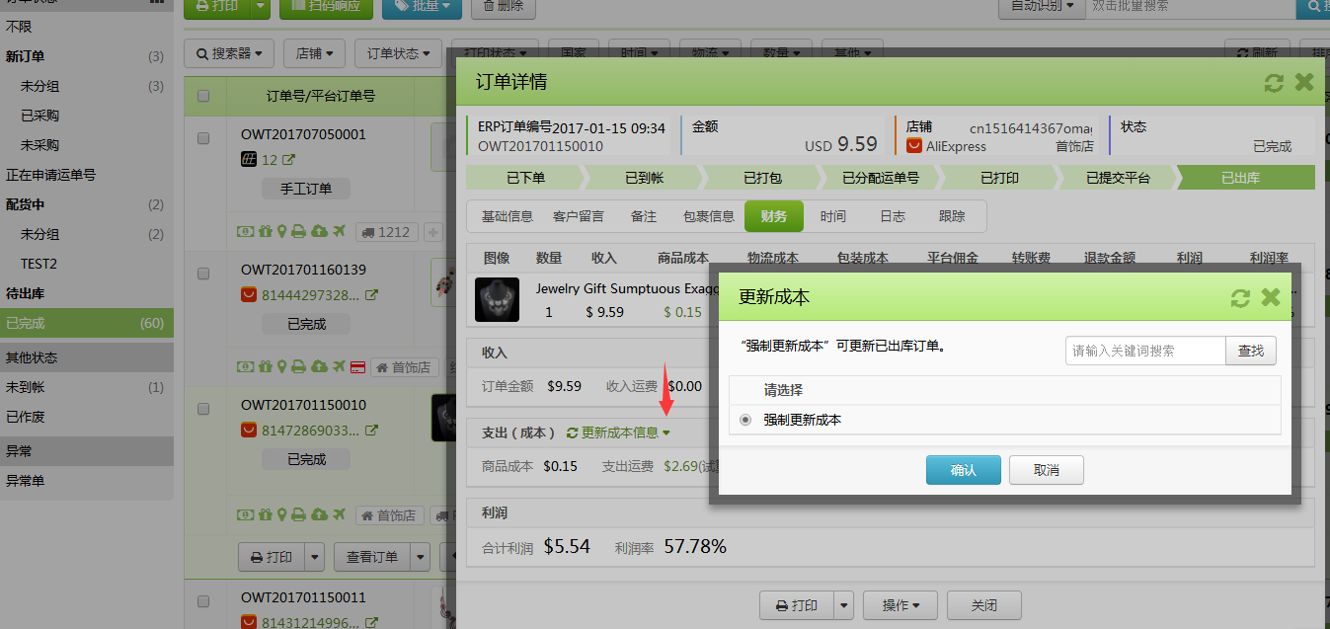Click plus icon next to 1212 tag
The image size is (1330, 629).
(432, 232)
